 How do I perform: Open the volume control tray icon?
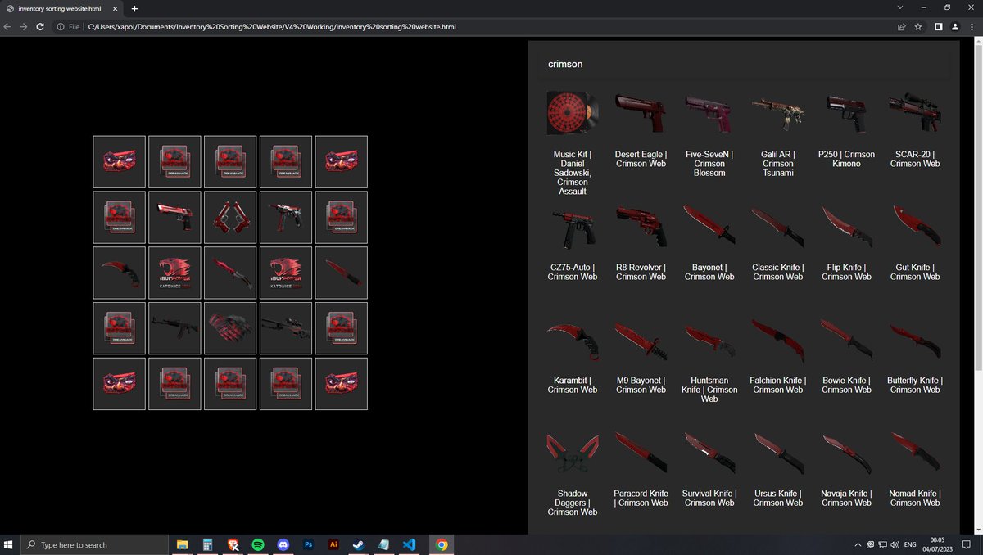point(895,544)
